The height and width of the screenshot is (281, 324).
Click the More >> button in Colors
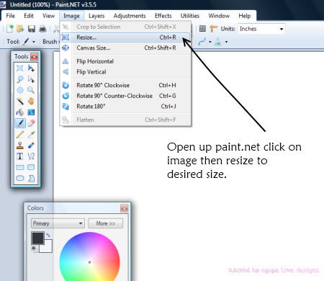click(x=106, y=223)
